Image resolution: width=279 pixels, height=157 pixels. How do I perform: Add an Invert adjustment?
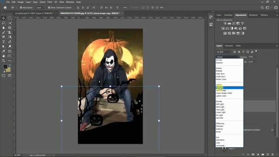pyautogui.click(x=225, y=33)
